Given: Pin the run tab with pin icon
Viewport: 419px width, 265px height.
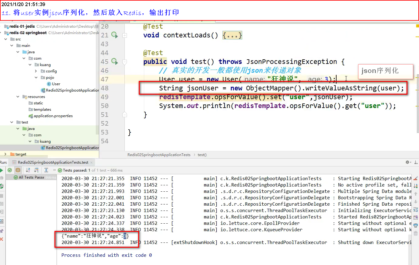Looking at the screenshot, I should [2, 231].
